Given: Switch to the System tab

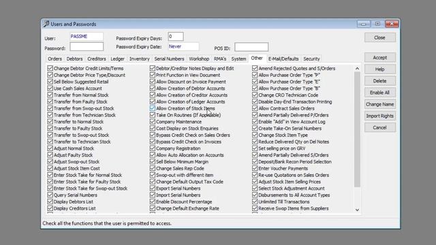Looking at the screenshot, I should coord(238,59).
